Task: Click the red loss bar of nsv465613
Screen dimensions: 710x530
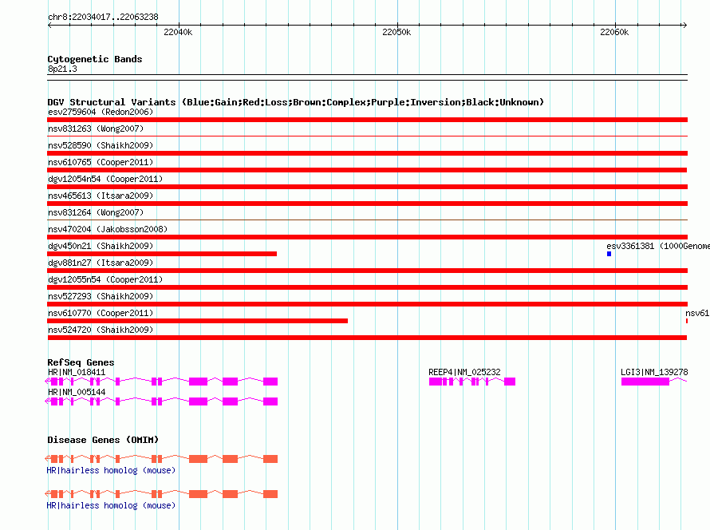Action: (367, 204)
